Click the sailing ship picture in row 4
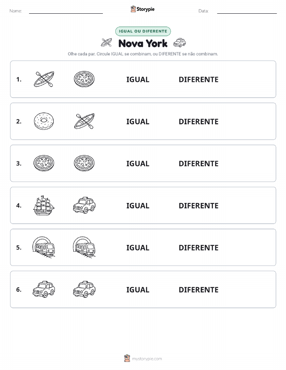The width and height of the screenshot is (286, 370). [x=44, y=205]
